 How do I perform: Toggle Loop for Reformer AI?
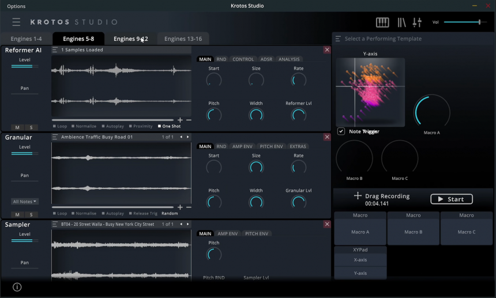[x=60, y=126]
